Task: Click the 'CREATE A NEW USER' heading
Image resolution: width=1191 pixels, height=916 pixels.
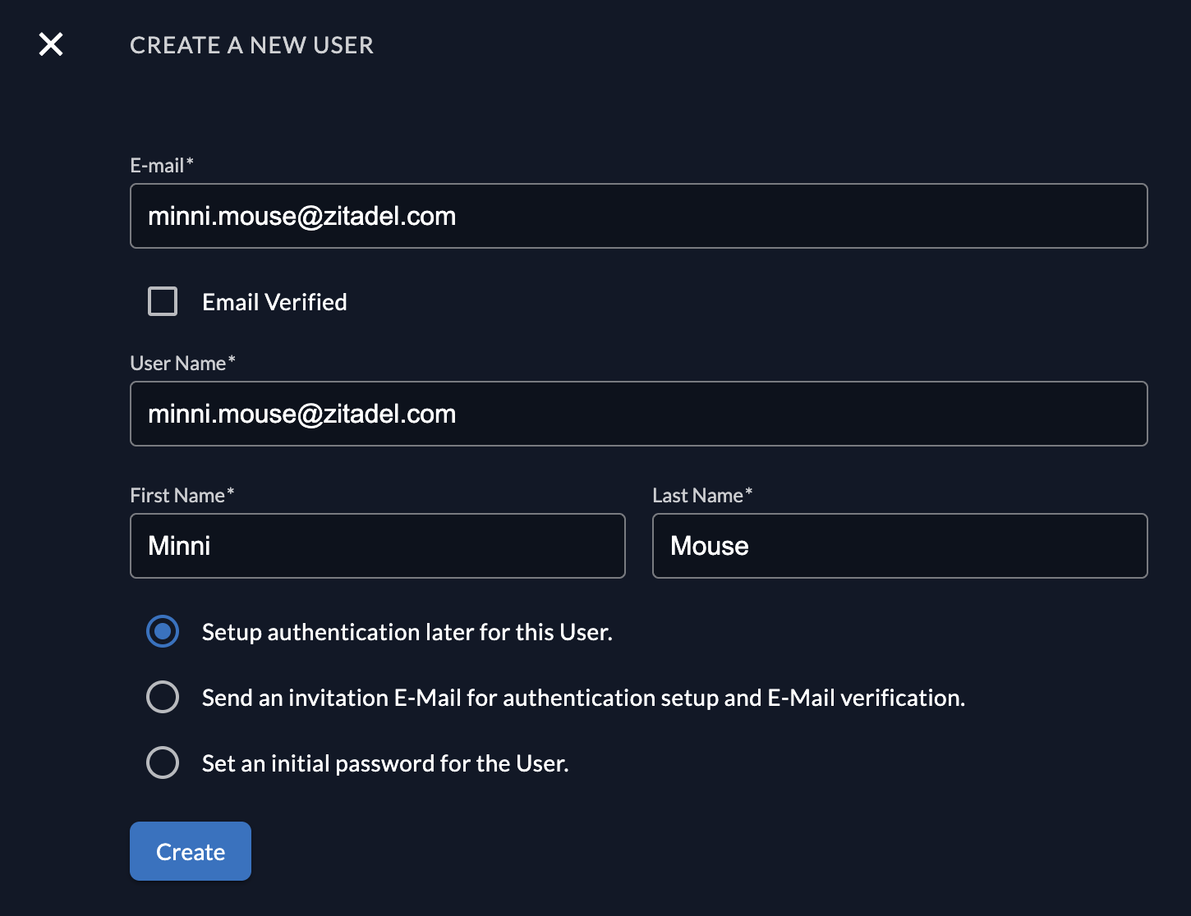Action: (251, 45)
